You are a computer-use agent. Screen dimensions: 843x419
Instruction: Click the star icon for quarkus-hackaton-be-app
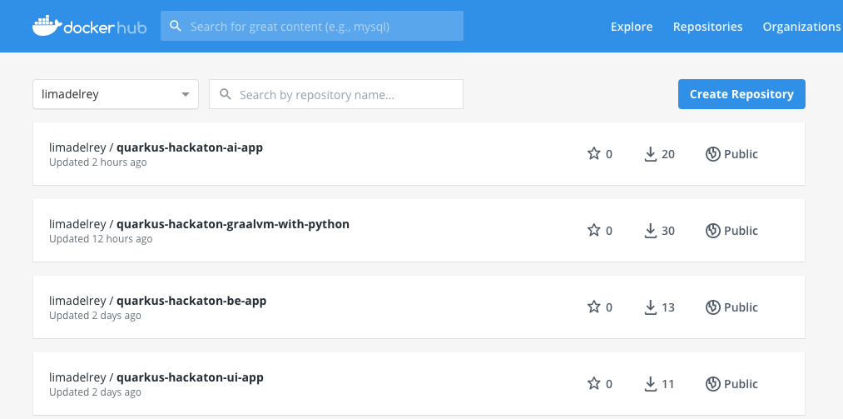point(593,307)
